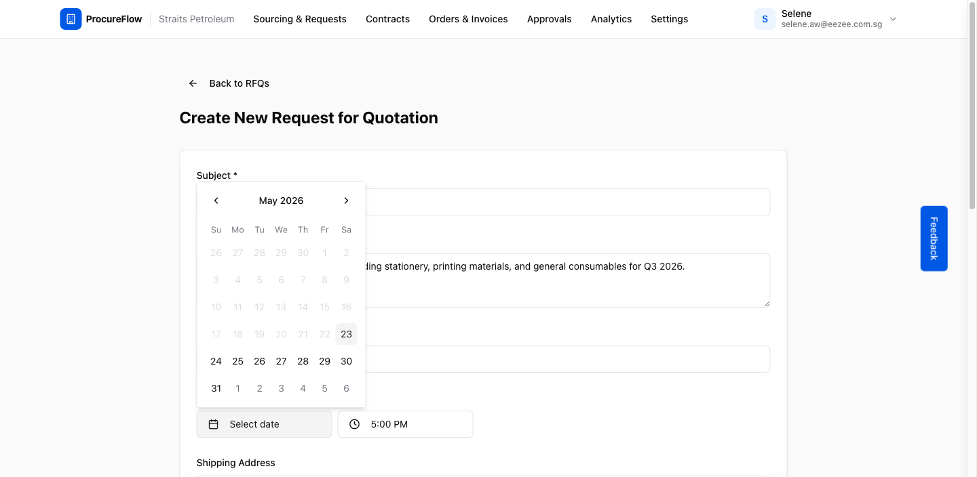
Task: Select May 23 in the calendar
Action: coord(346,334)
